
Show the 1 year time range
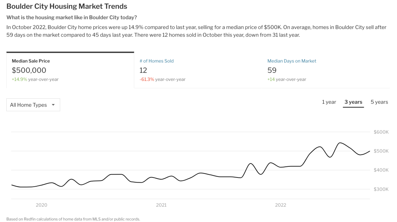tap(329, 102)
